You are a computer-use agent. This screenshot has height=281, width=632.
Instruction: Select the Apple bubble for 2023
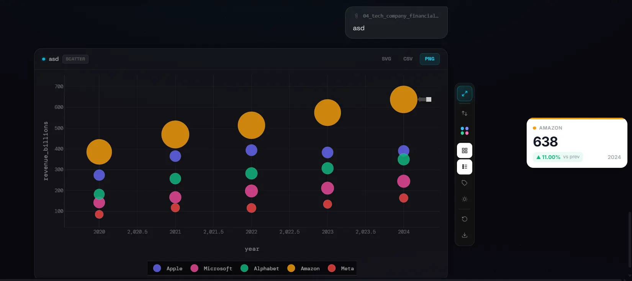click(x=327, y=153)
